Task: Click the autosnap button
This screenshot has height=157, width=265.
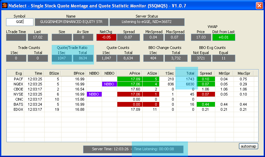Action: tap(248, 146)
